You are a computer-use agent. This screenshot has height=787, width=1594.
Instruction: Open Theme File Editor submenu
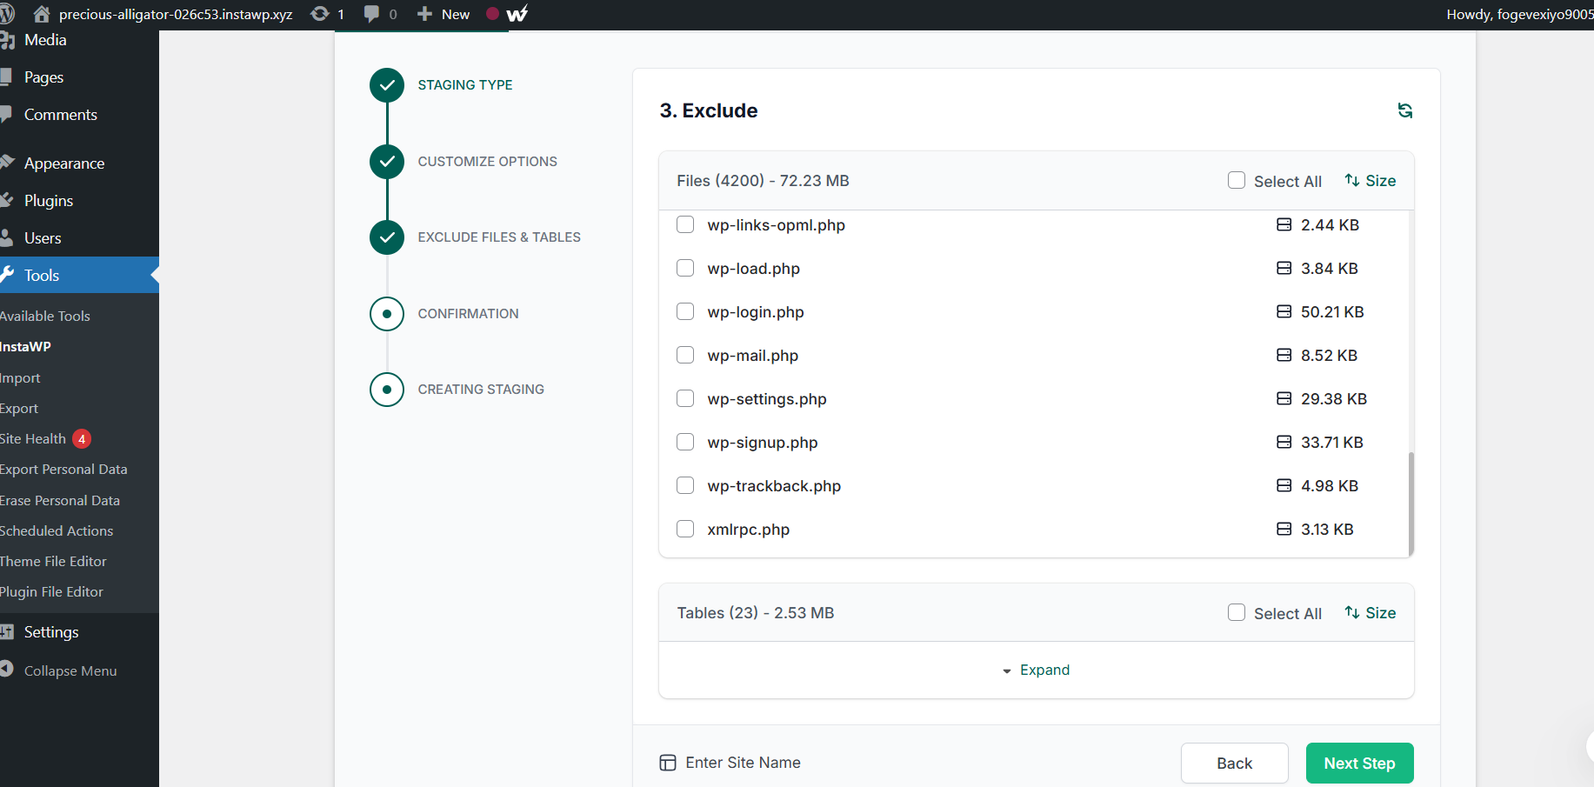click(53, 562)
